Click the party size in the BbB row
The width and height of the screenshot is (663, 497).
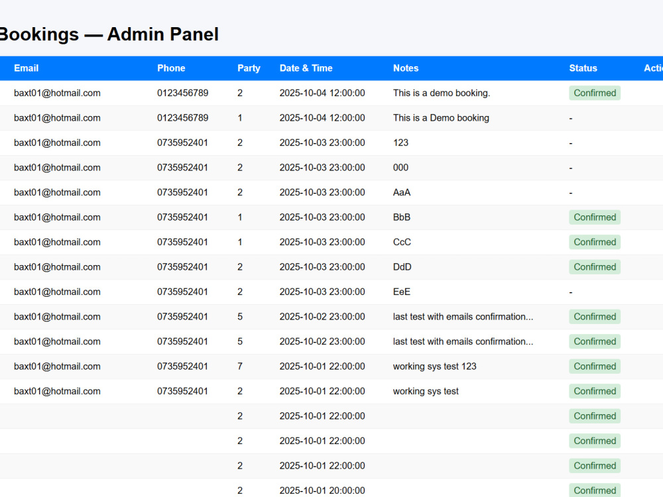pyautogui.click(x=240, y=217)
